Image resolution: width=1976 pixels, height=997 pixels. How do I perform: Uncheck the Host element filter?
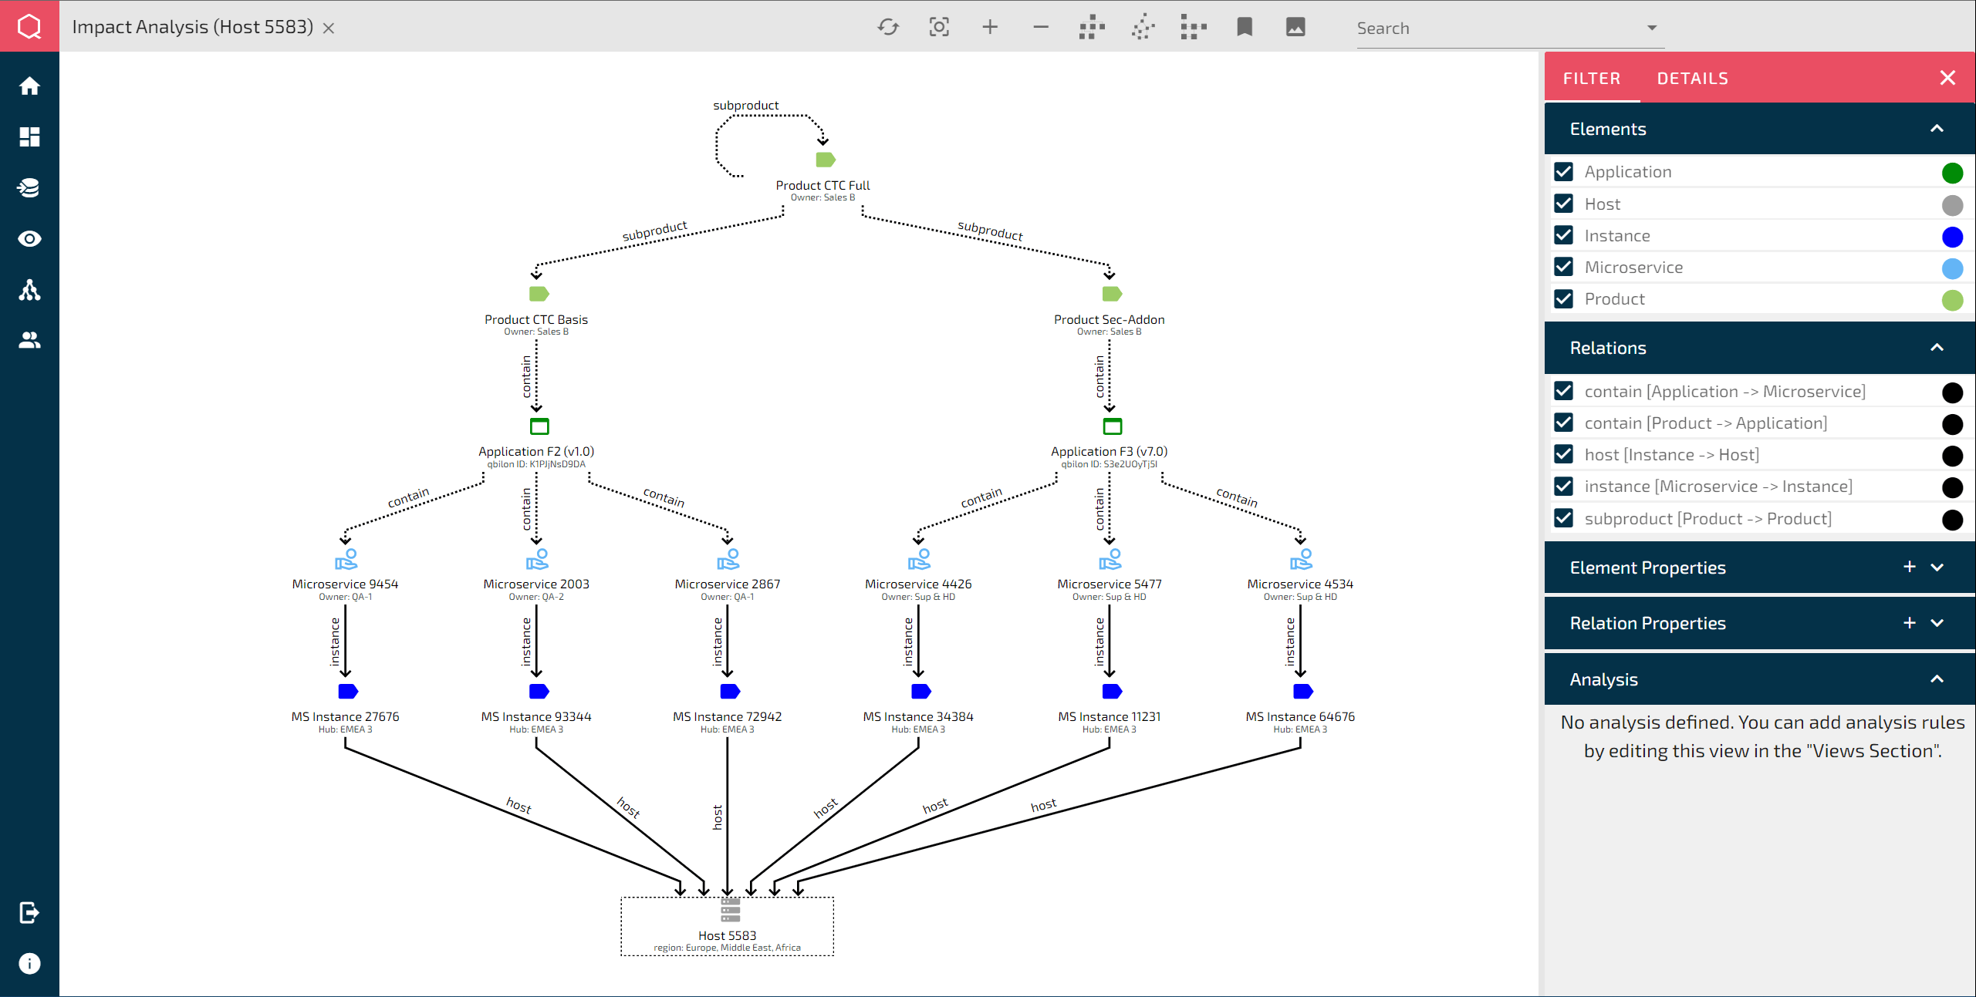click(x=1565, y=203)
